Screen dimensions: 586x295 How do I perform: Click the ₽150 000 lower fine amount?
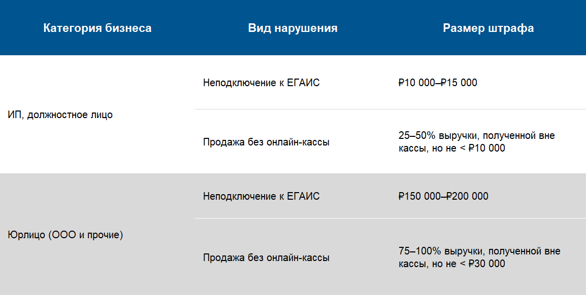pyautogui.click(x=419, y=196)
